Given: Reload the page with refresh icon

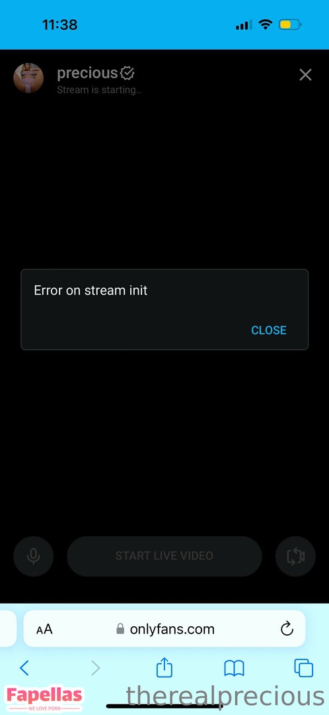Looking at the screenshot, I should [x=287, y=630].
